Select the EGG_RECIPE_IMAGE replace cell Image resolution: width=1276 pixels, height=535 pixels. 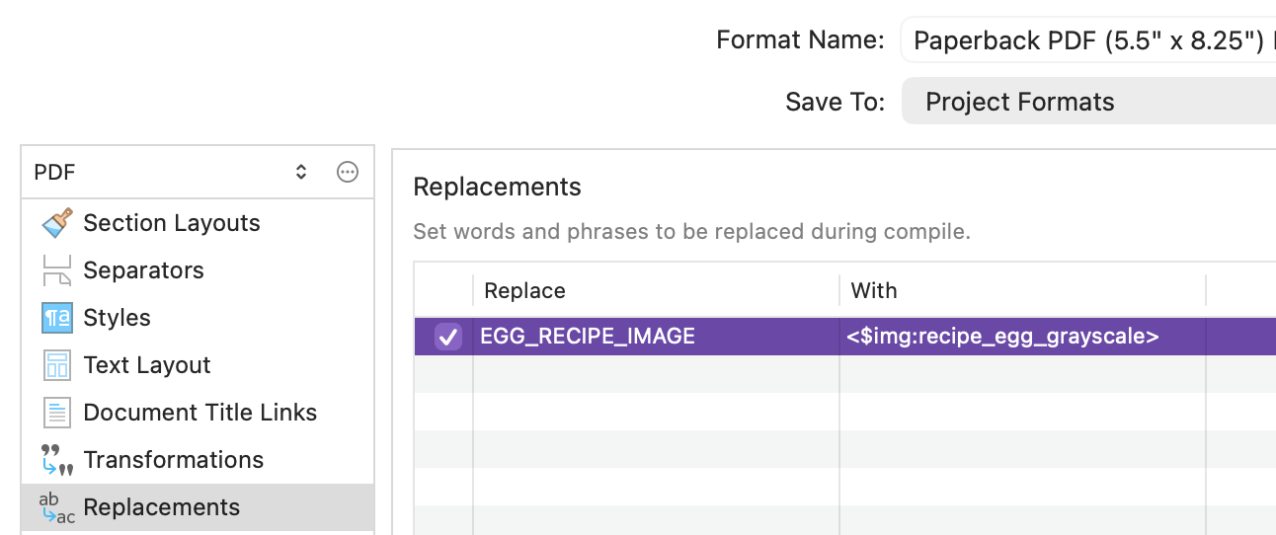pyautogui.click(x=588, y=337)
